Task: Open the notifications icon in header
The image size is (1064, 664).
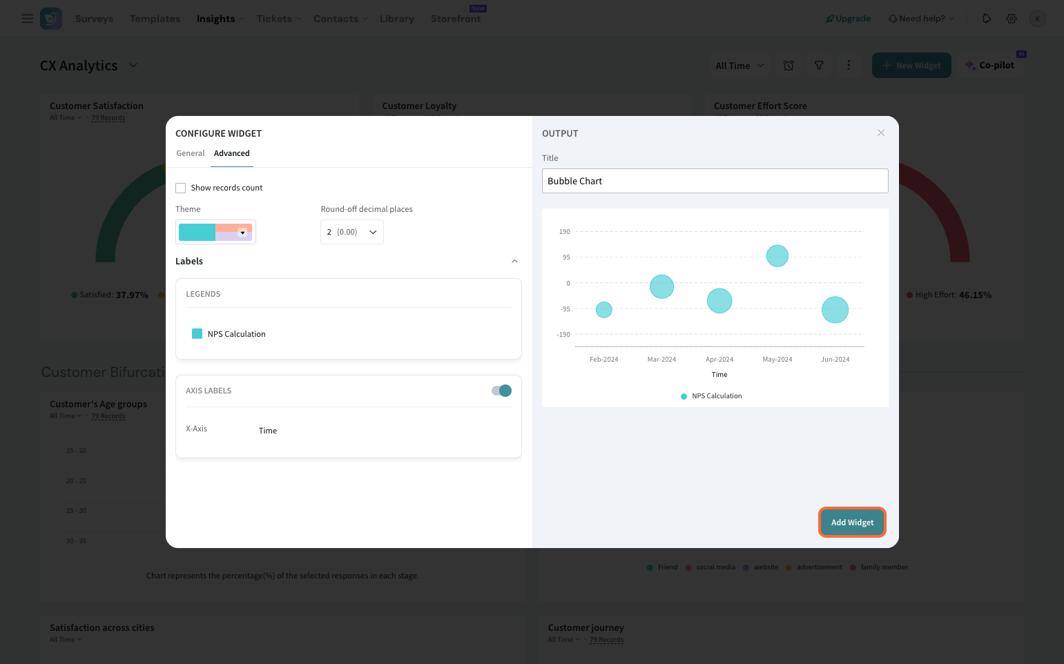Action: click(987, 19)
